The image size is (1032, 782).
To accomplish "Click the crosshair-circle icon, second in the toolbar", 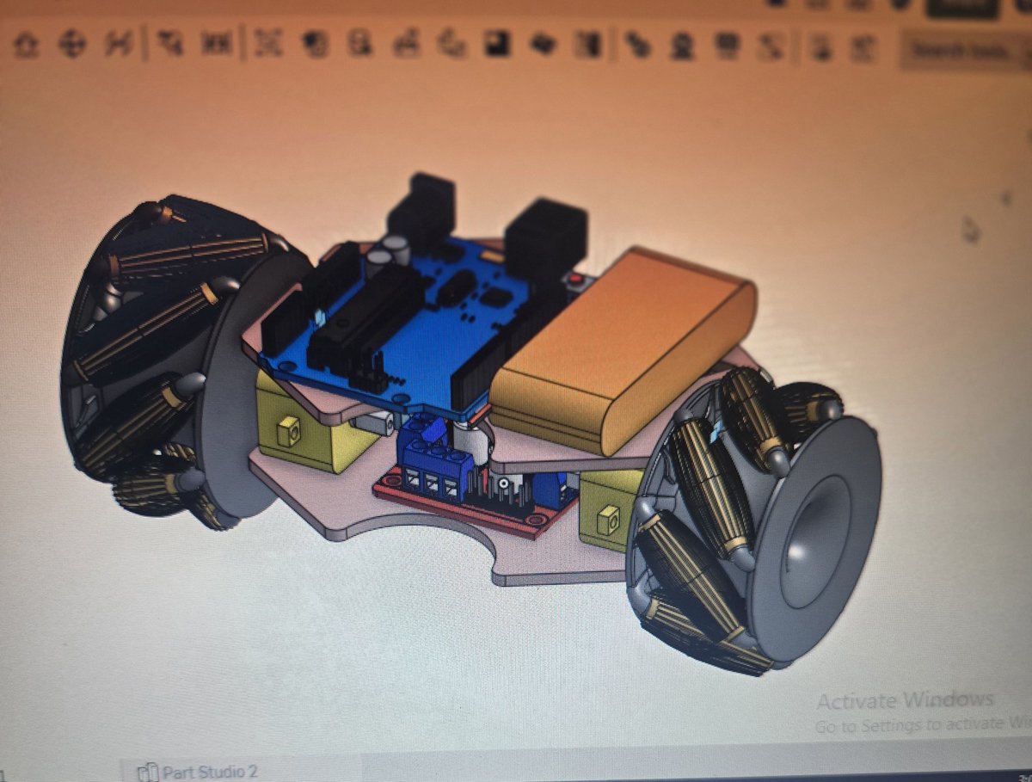I will [x=72, y=44].
